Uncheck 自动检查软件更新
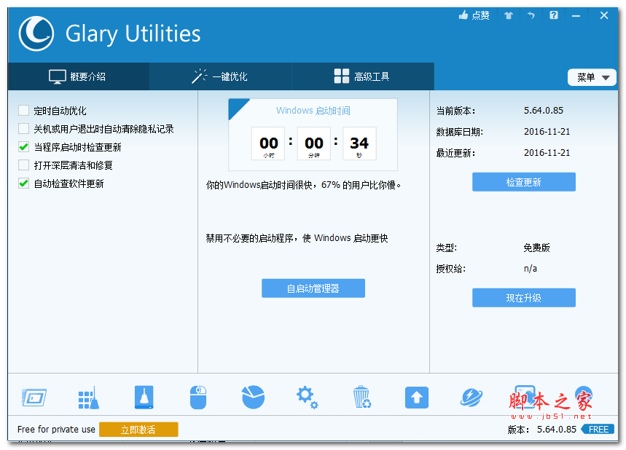The height and width of the screenshot is (450, 626). (x=23, y=183)
